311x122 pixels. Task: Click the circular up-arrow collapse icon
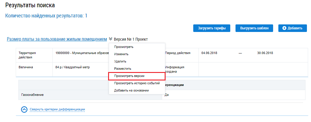click(24, 109)
